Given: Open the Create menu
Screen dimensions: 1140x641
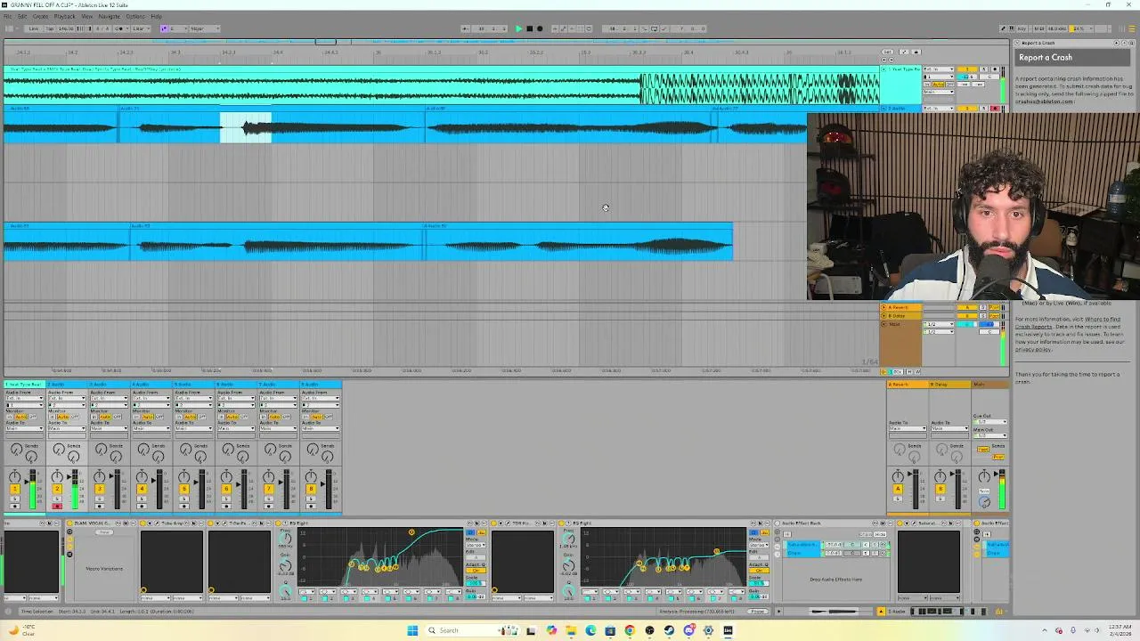Looking at the screenshot, I should 40,16.
